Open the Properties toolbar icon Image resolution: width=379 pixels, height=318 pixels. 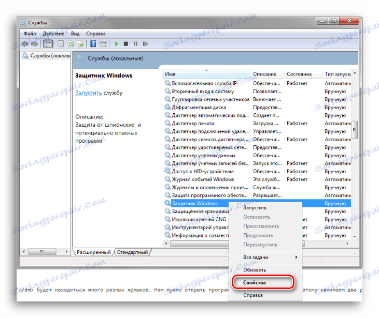[61, 44]
